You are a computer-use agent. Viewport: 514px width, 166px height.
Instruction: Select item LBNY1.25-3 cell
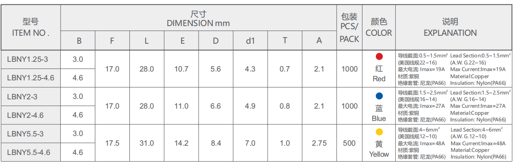[31, 60]
